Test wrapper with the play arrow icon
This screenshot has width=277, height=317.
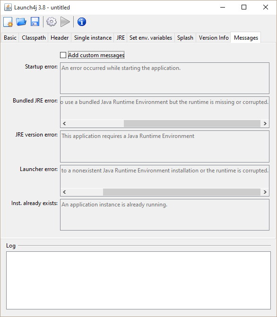tap(65, 22)
